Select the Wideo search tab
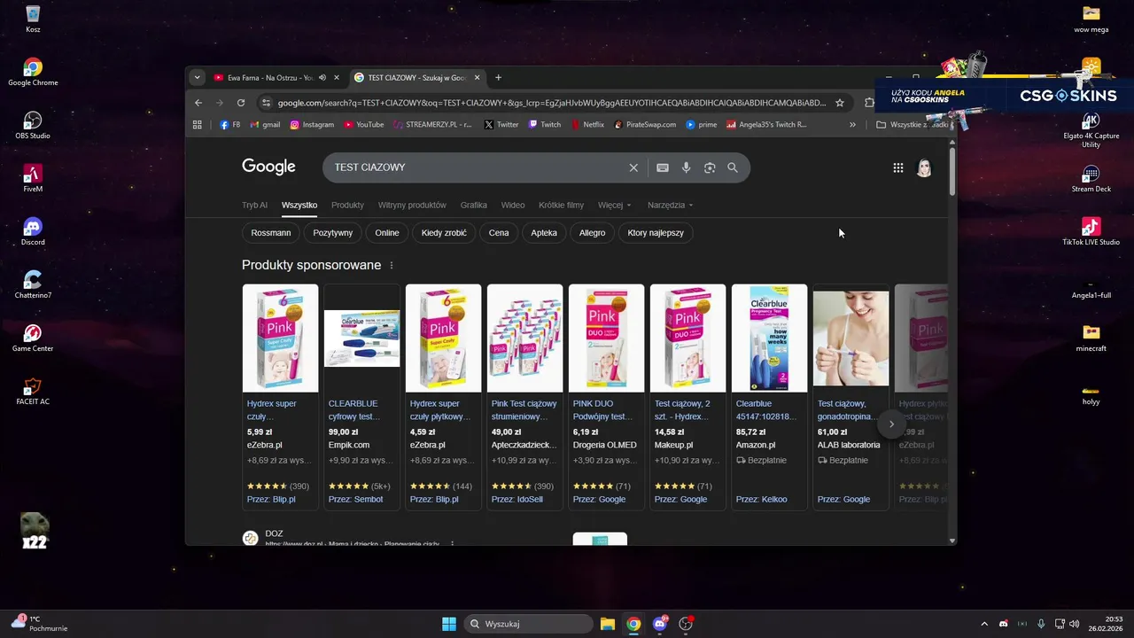Viewport: 1134px width, 638px height. coord(513,205)
